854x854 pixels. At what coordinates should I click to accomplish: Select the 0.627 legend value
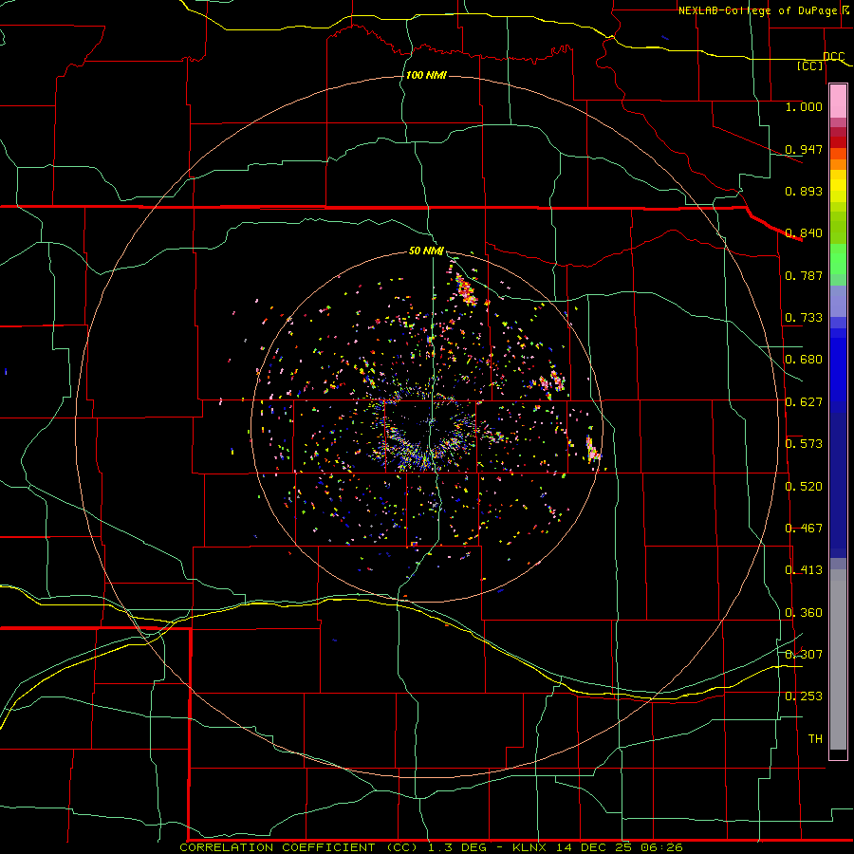coord(804,402)
